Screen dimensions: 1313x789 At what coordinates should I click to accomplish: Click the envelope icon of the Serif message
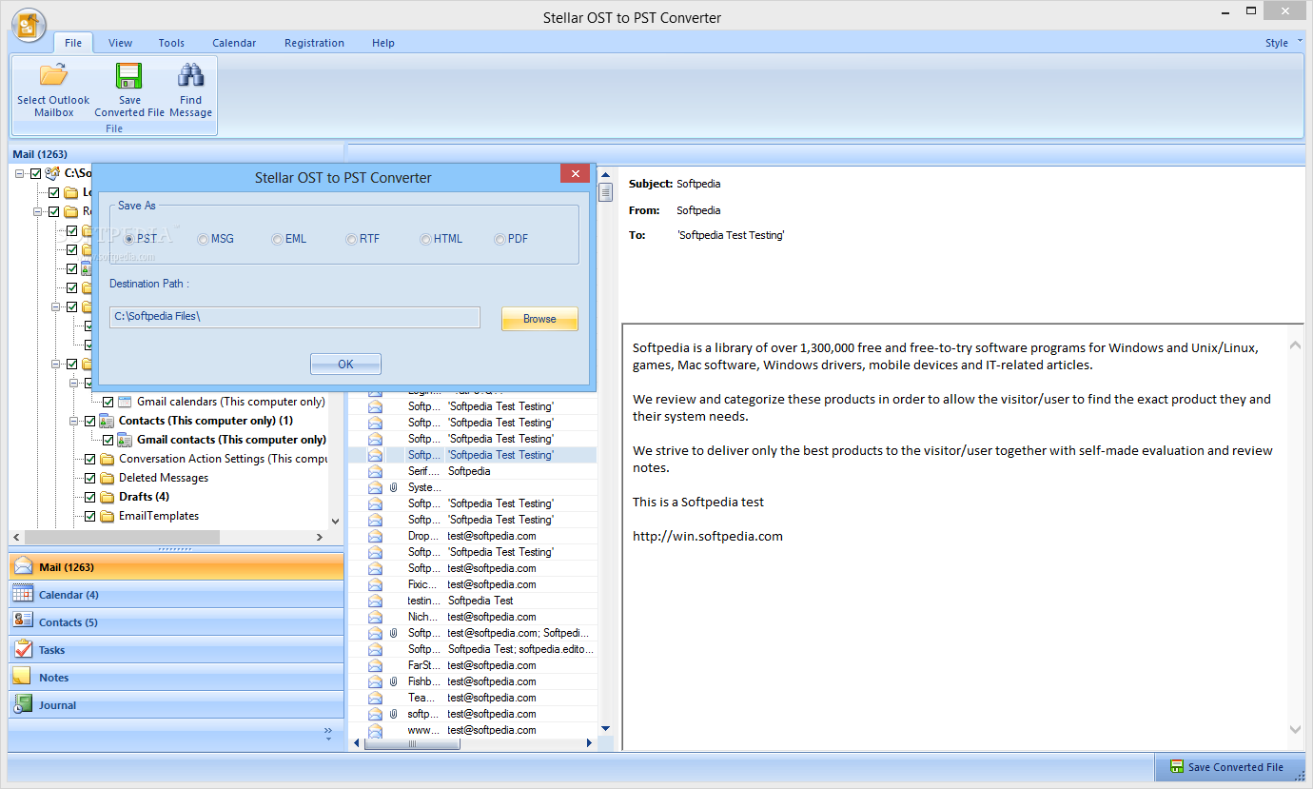click(375, 471)
